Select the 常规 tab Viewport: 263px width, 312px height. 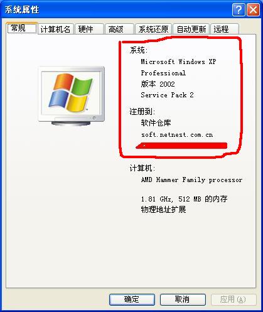[22, 28]
